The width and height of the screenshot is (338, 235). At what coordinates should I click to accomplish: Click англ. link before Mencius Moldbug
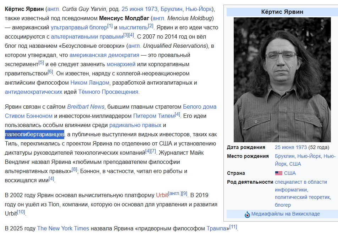click(159, 18)
